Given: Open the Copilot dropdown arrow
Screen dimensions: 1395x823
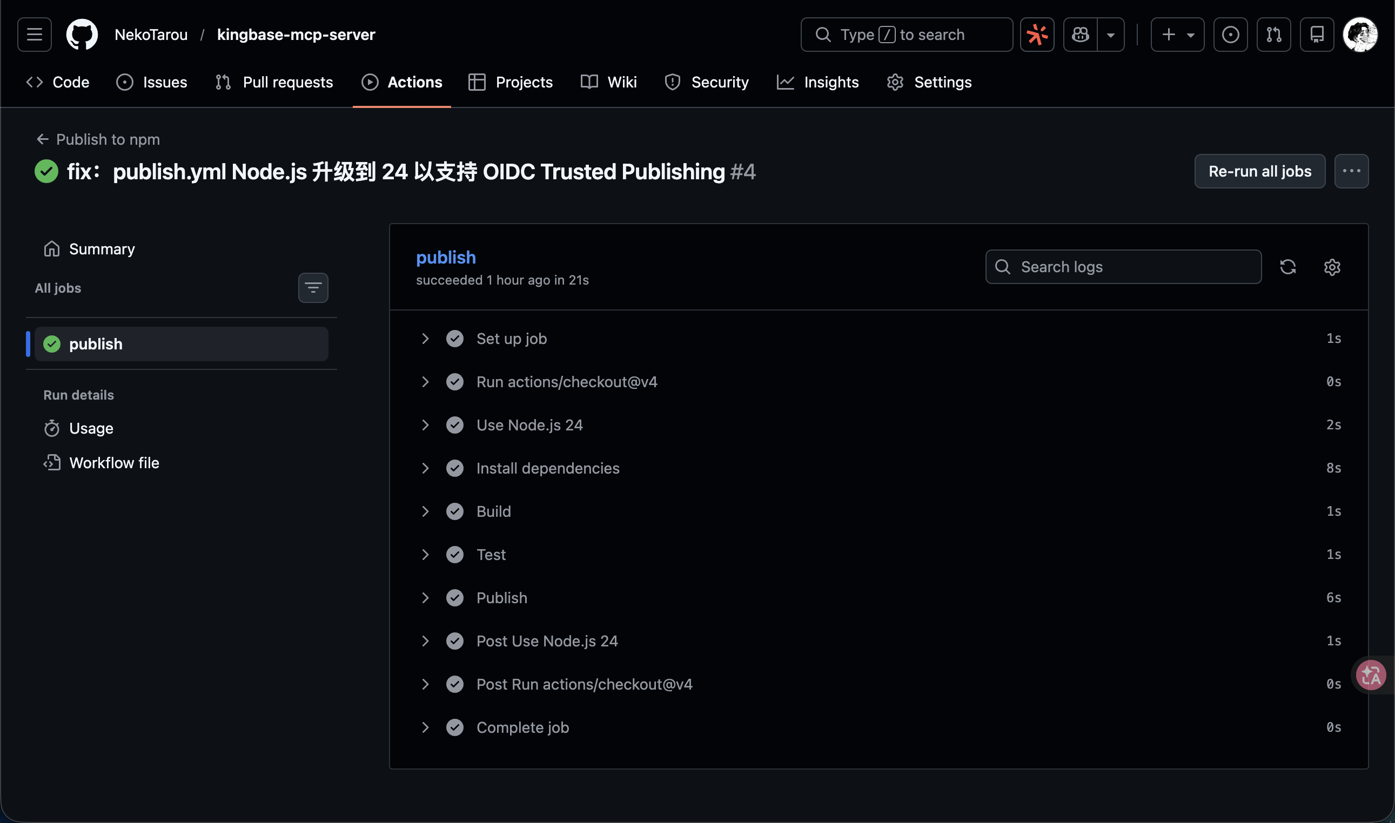Looking at the screenshot, I should coord(1110,35).
